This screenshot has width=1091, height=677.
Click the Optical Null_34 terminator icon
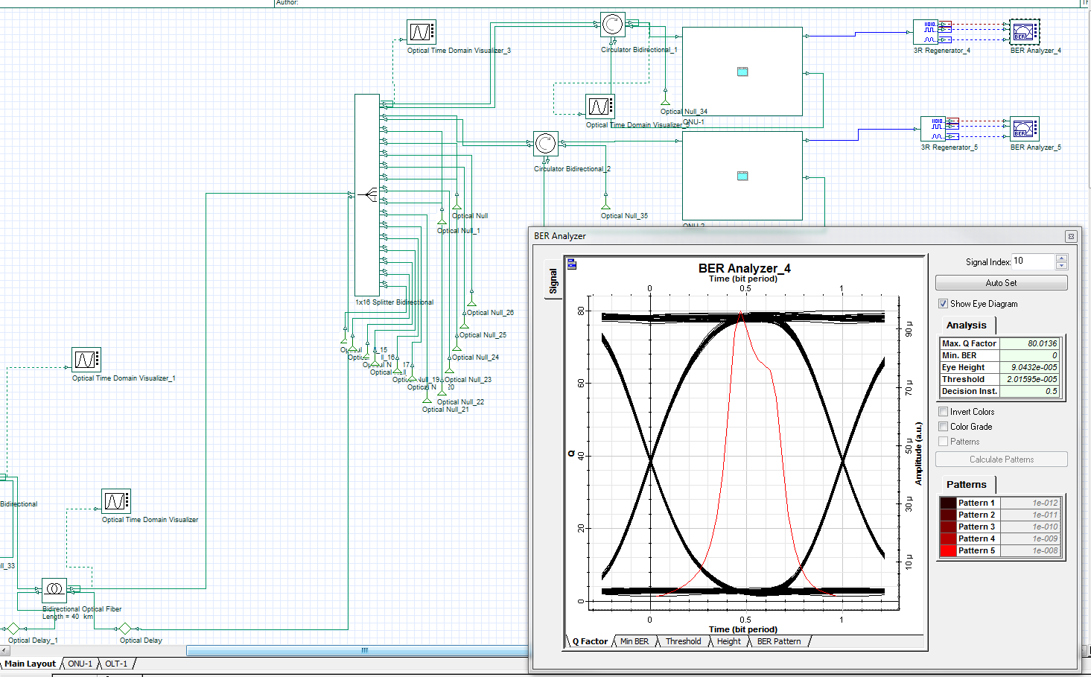point(665,103)
